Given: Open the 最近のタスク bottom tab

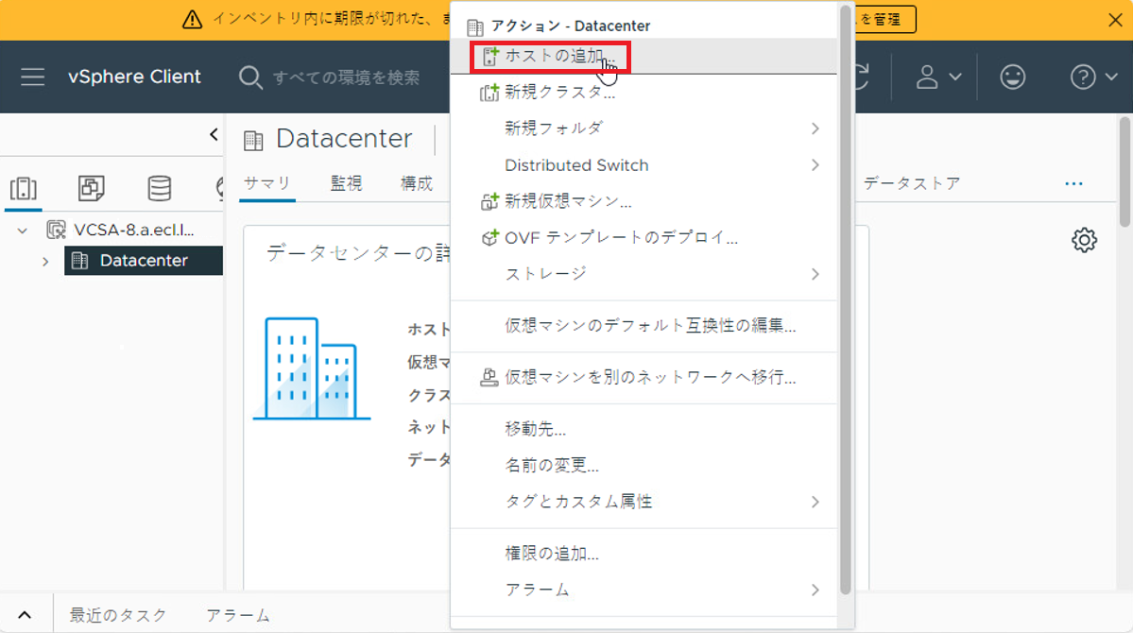Looking at the screenshot, I should [118, 615].
